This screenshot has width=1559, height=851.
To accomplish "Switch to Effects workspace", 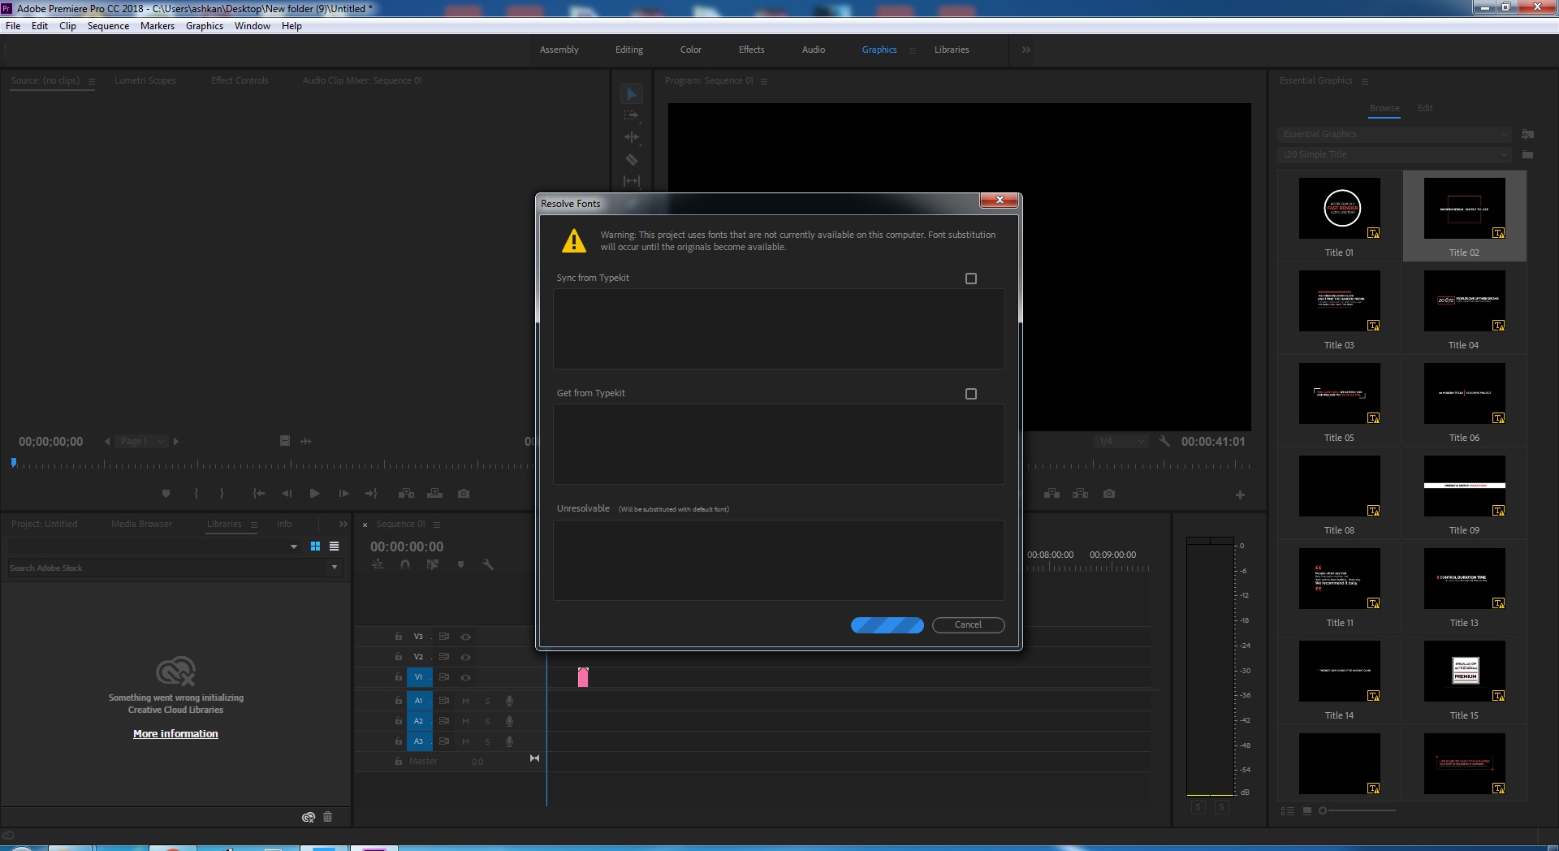I will coord(751,50).
